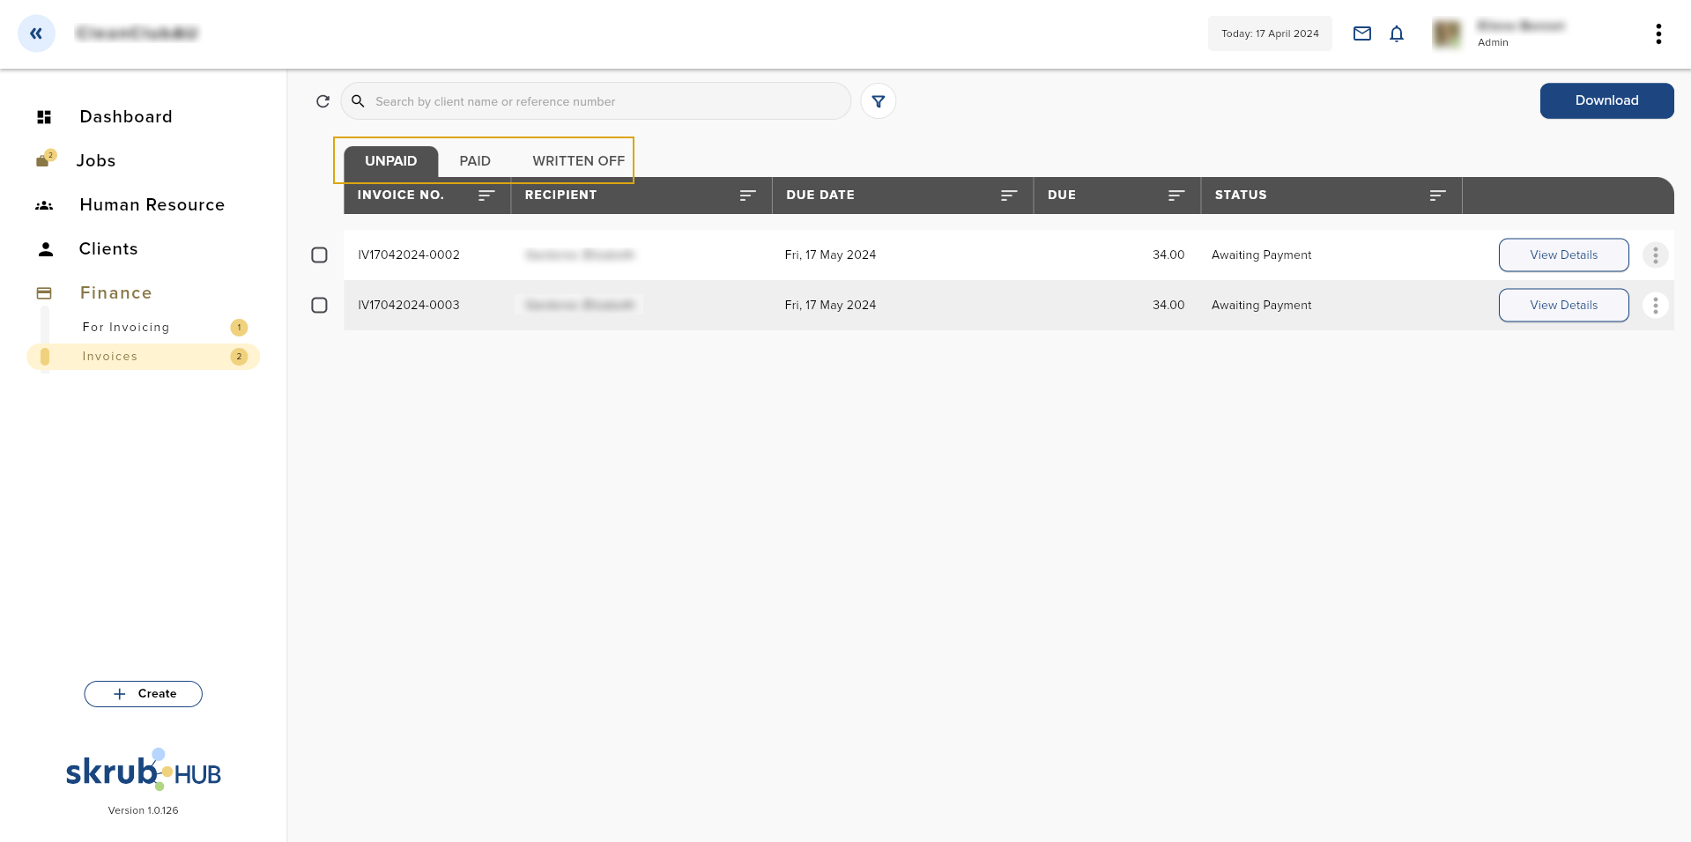Open the filter options funnel icon

878,101
